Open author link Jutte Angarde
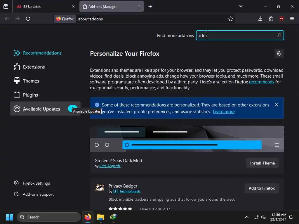The image size is (299, 224). (110, 166)
